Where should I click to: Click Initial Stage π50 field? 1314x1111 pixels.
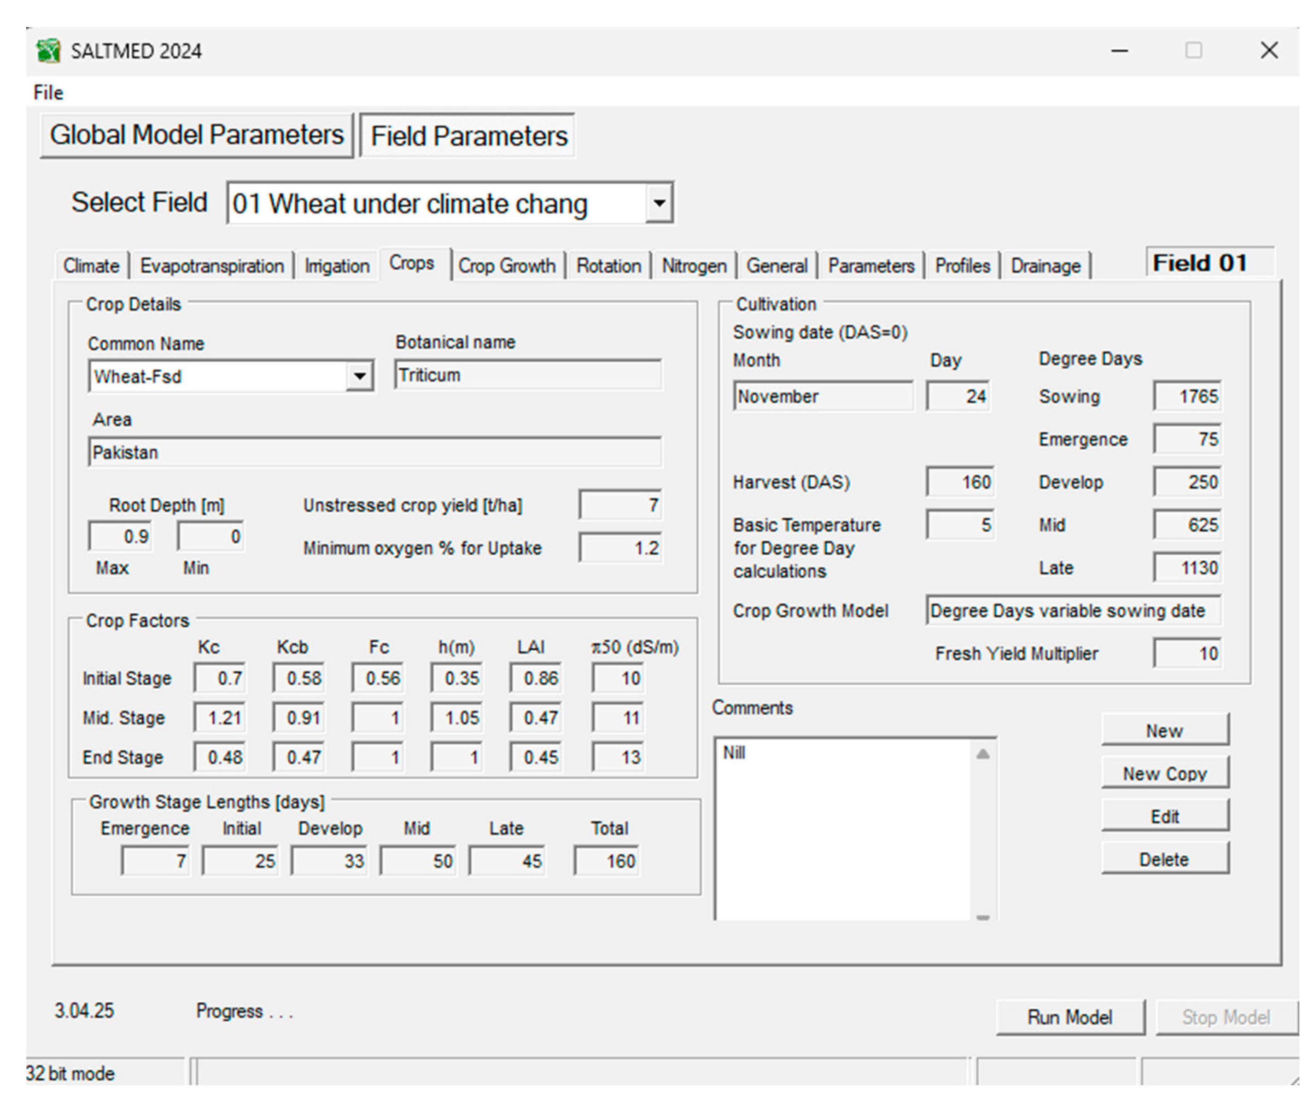click(617, 678)
